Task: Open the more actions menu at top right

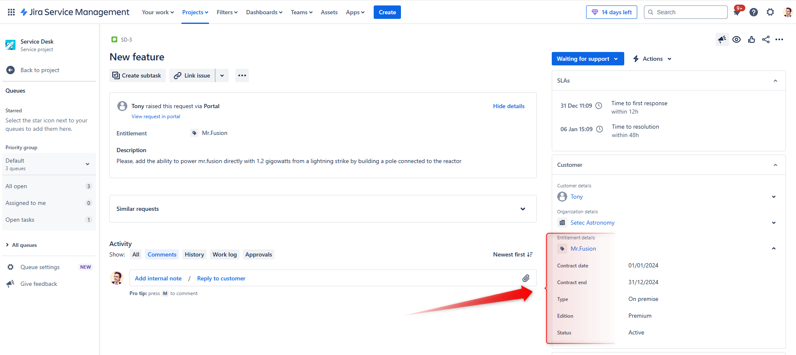Action: pyautogui.click(x=779, y=39)
